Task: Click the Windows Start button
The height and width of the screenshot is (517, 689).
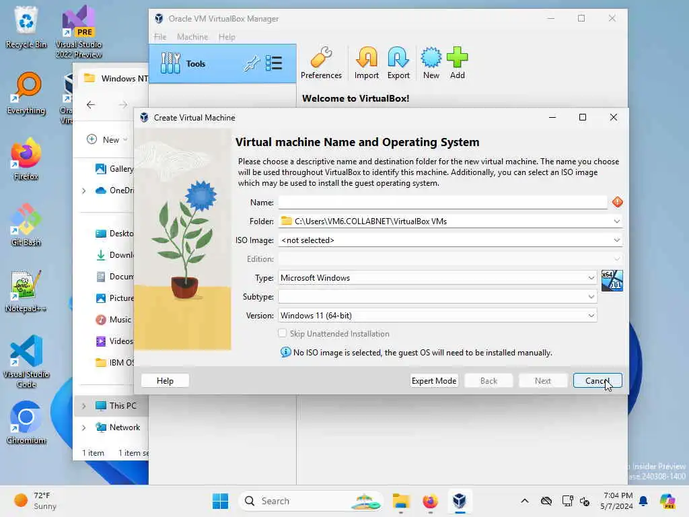Action: click(x=220, y=501)
